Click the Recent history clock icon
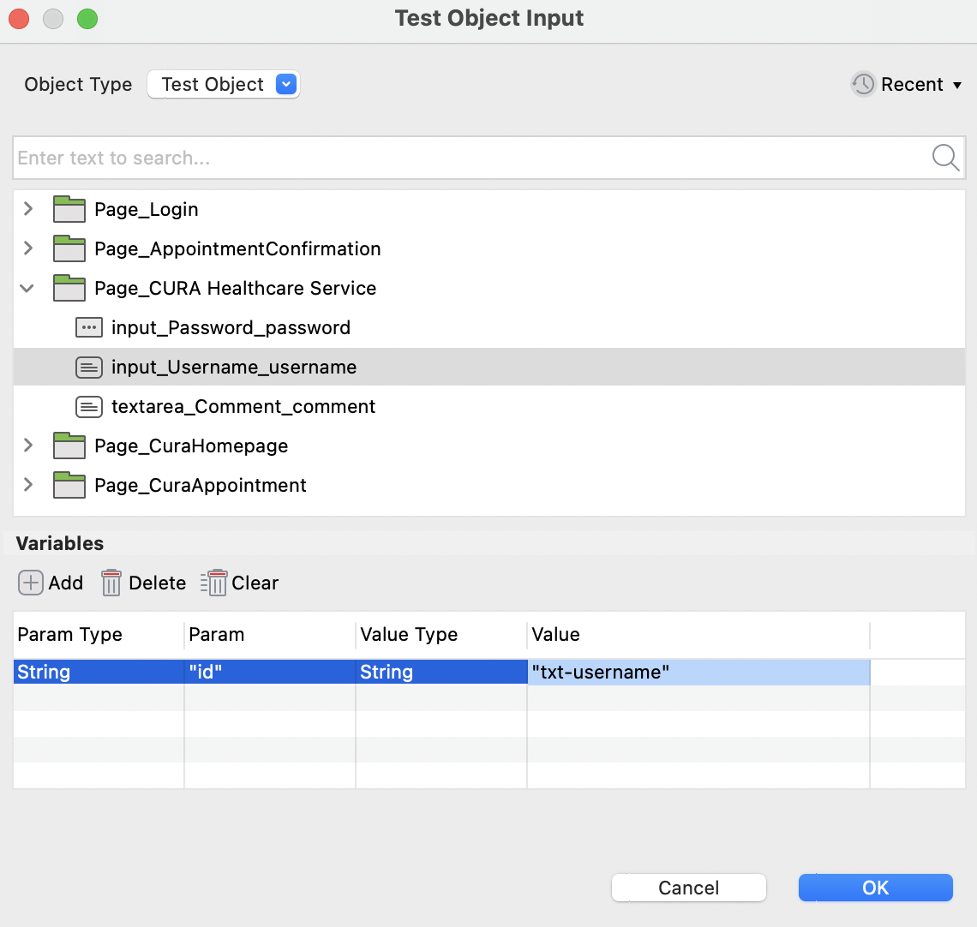 [863, 84]
